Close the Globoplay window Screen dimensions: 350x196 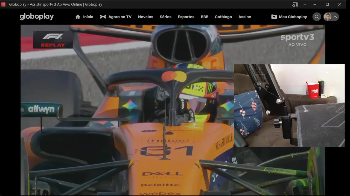tap(340, 4)
